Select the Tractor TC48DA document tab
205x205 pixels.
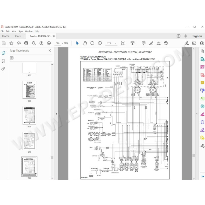coord(40,36)
